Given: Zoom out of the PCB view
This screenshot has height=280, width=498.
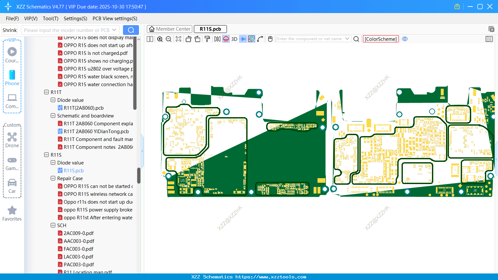Looking at the screenshot, I should 169,39.
